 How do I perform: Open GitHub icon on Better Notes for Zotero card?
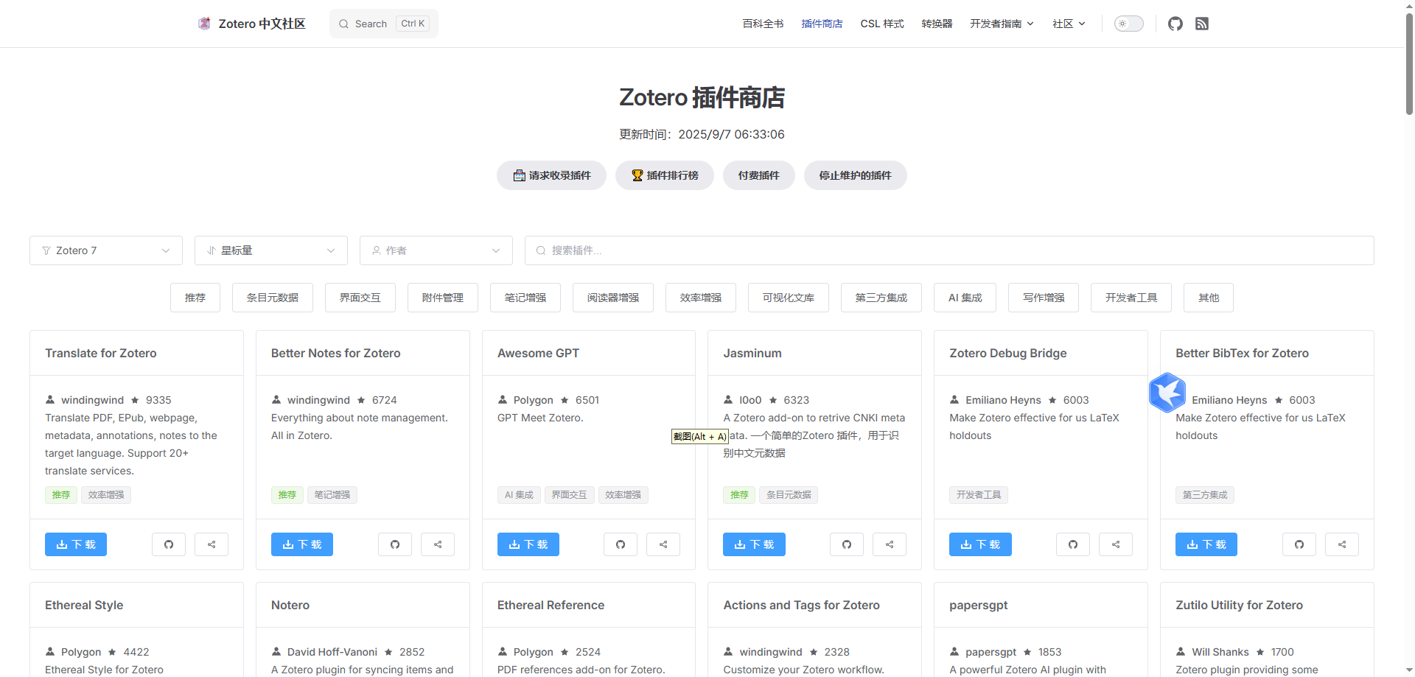point(395,544)
